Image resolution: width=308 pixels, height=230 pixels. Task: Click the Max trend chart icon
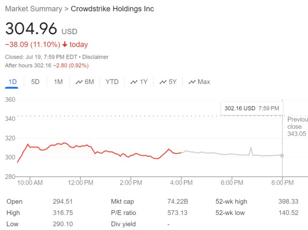(x=192, y=82)
